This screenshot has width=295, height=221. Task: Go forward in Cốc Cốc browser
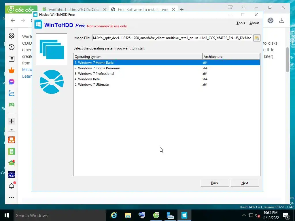pos(23,20)
